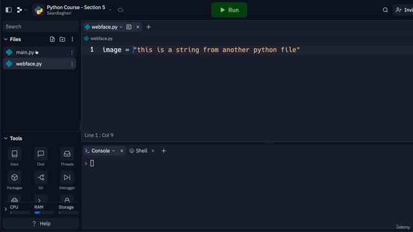The image size is (413, 232).
Task: Open the Chat tool
Action: pyautogui.click(x=41, y=157)
